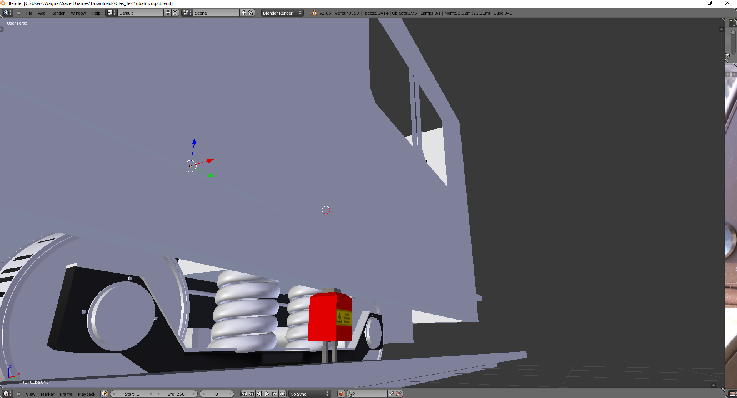737x398 pixels.
Task: Click the Mem:53.92M statistic in header
Action: (x=459, y=13)
